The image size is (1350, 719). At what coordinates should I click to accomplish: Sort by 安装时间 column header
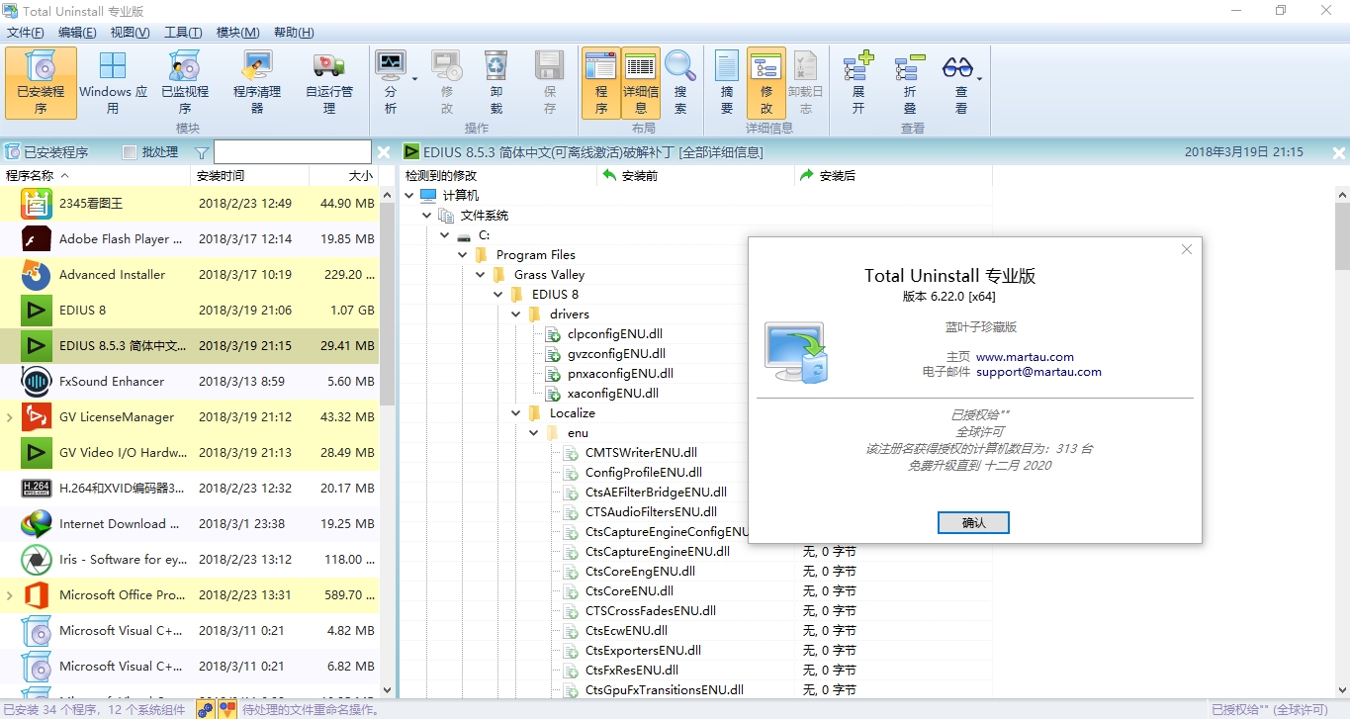(249, 175)
